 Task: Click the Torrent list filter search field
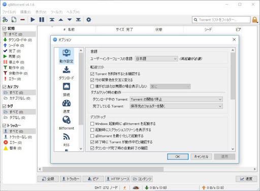pyautogui.click(x=221, y=20)
